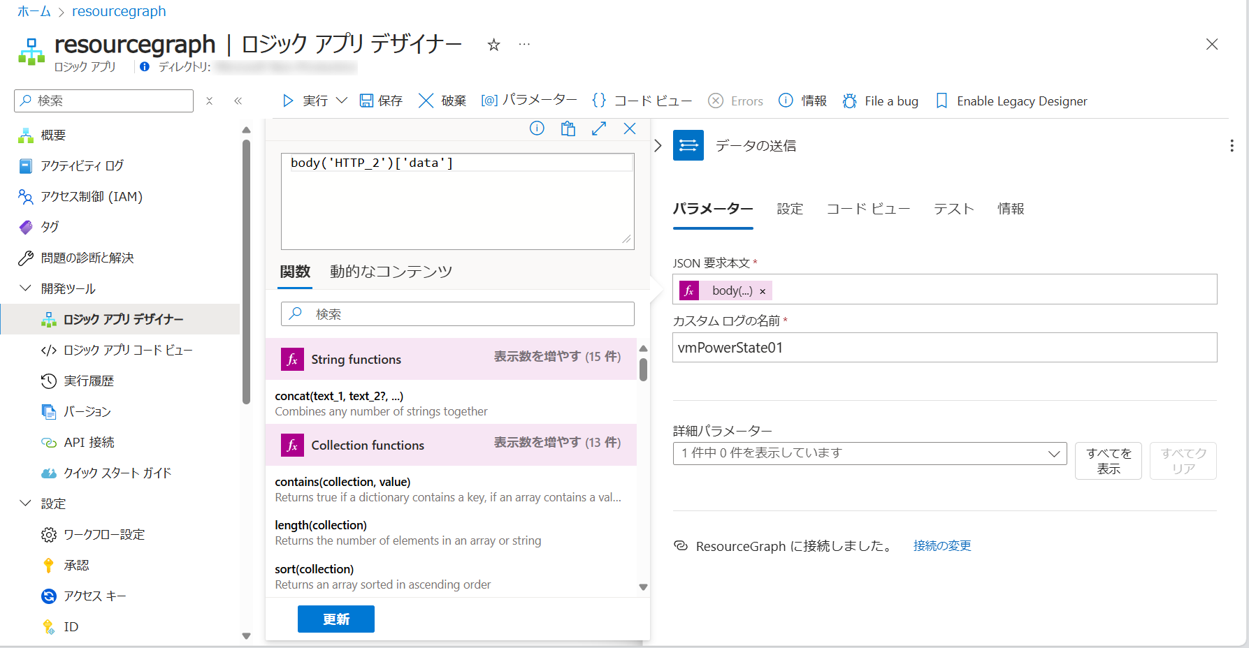Collapse the sidebar with the double chevron
Image resolution: width=1249 pixels, height=648 pixels.
click(x=238, y=101)
